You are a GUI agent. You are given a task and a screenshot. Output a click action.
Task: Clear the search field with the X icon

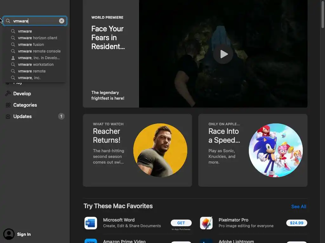tap(62, 21)
